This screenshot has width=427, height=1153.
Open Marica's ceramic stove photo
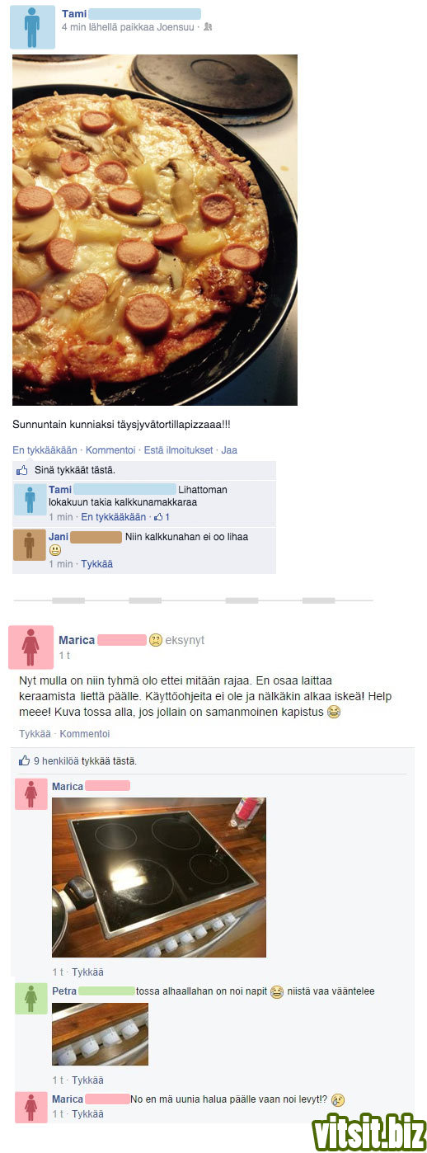coord(159,877)
